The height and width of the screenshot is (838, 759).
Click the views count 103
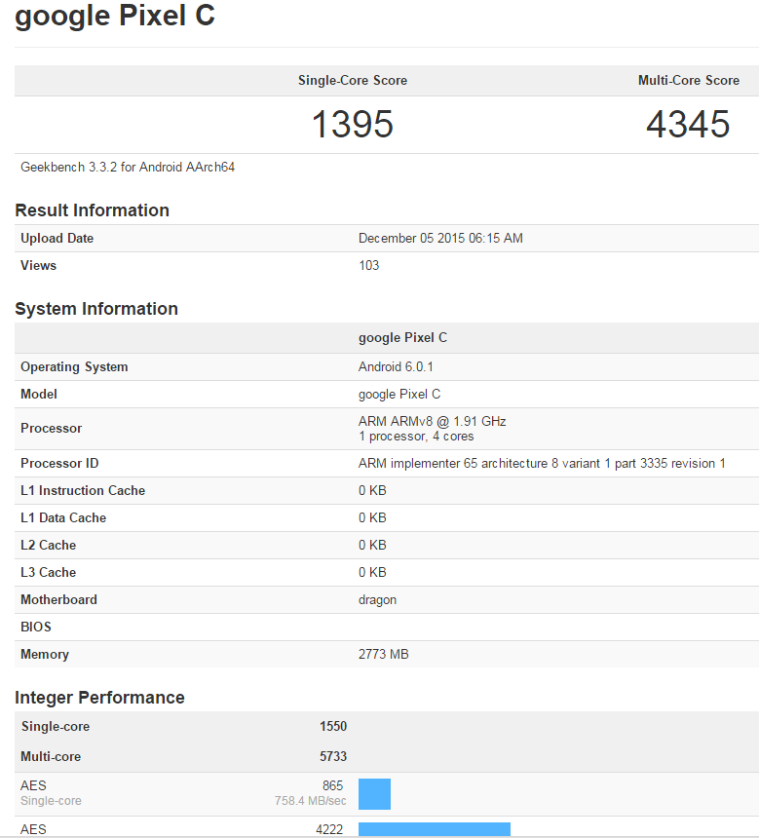[x=369, y=266]
